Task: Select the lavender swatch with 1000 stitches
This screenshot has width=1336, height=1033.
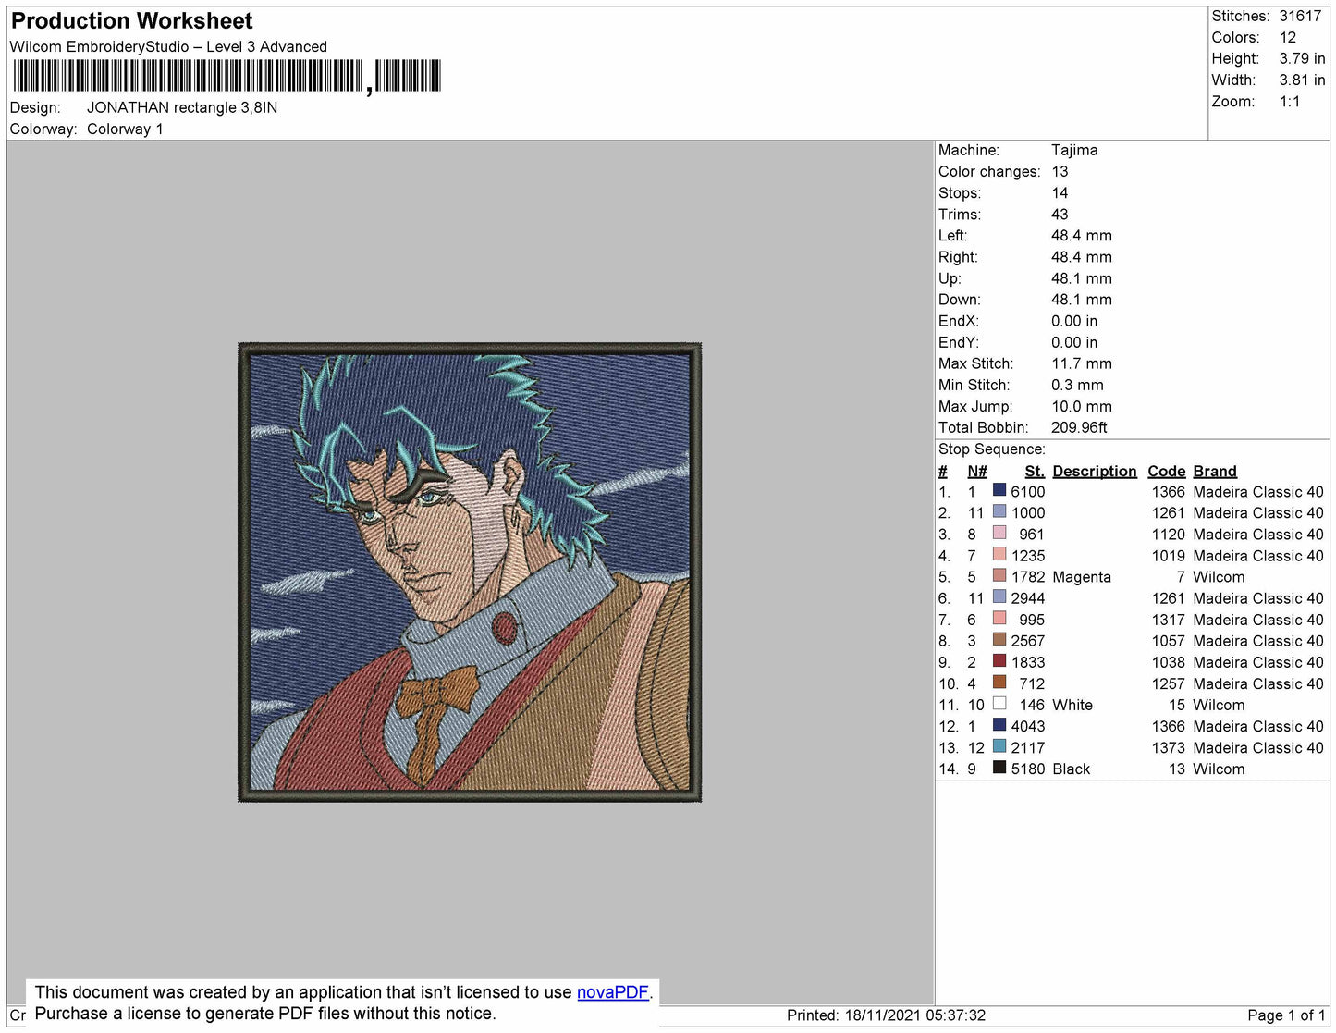Action: (999, 511)
